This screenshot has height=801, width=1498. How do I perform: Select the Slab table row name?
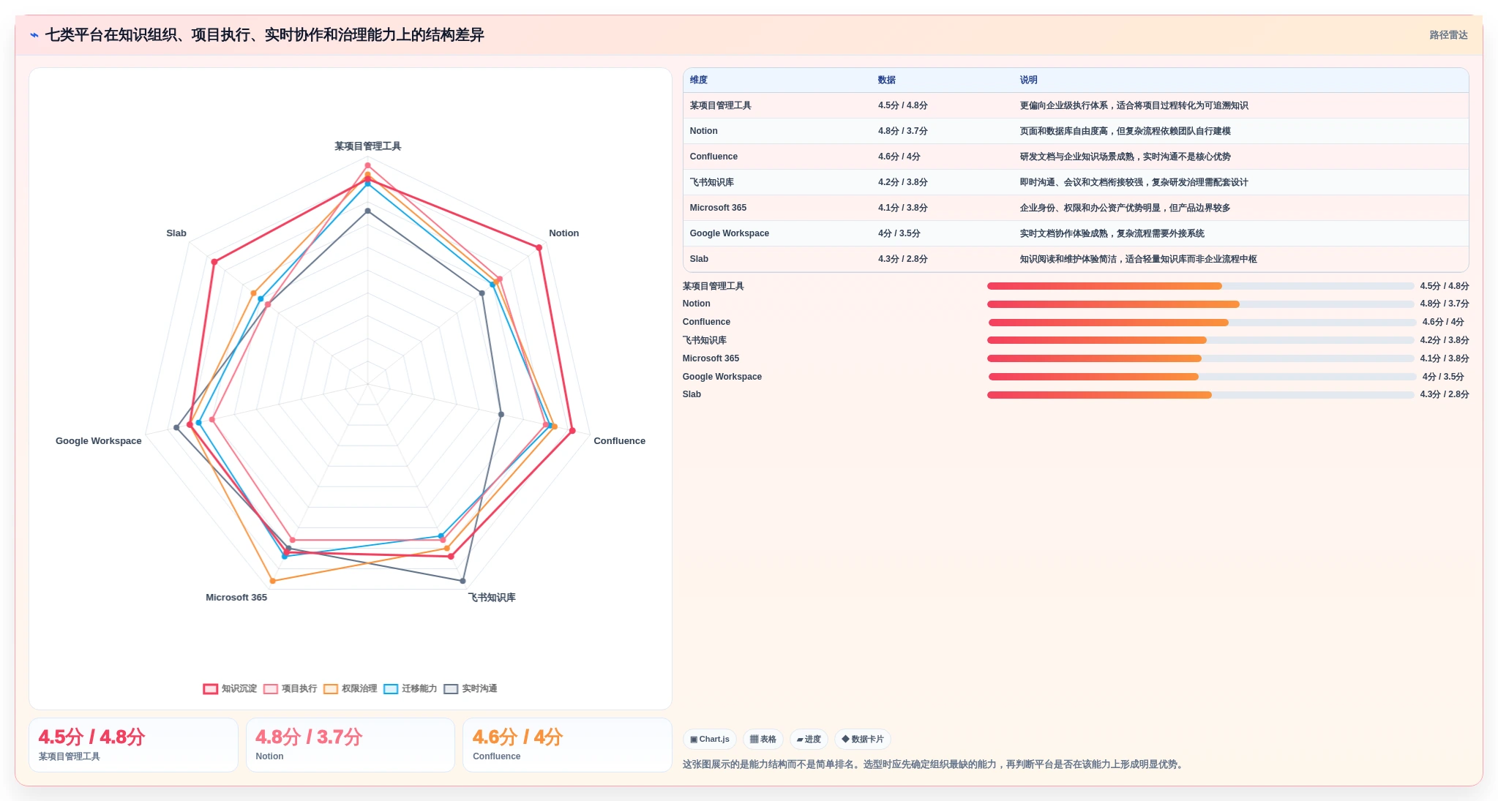tap(699, 259)
